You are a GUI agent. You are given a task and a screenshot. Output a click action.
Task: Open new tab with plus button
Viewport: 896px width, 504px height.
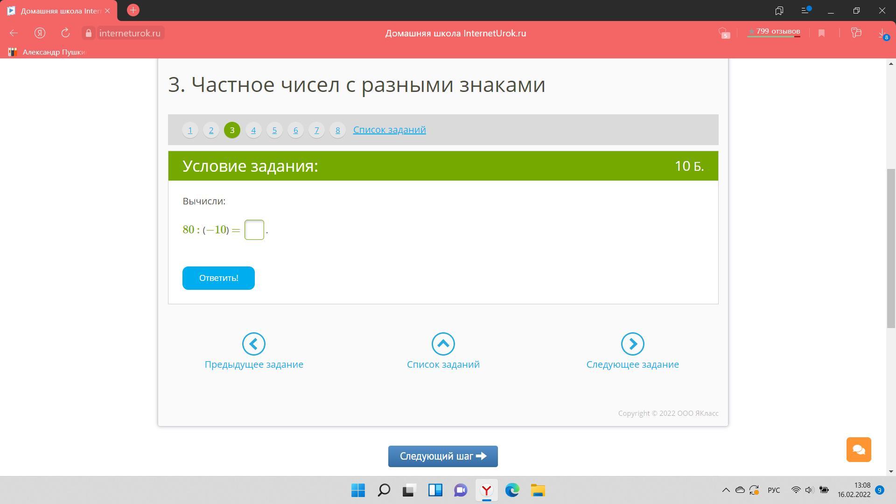click(133, 10)
